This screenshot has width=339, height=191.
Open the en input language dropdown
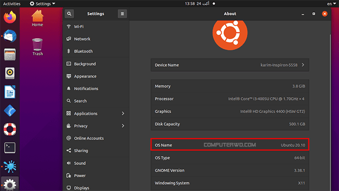tap(332, 4)
